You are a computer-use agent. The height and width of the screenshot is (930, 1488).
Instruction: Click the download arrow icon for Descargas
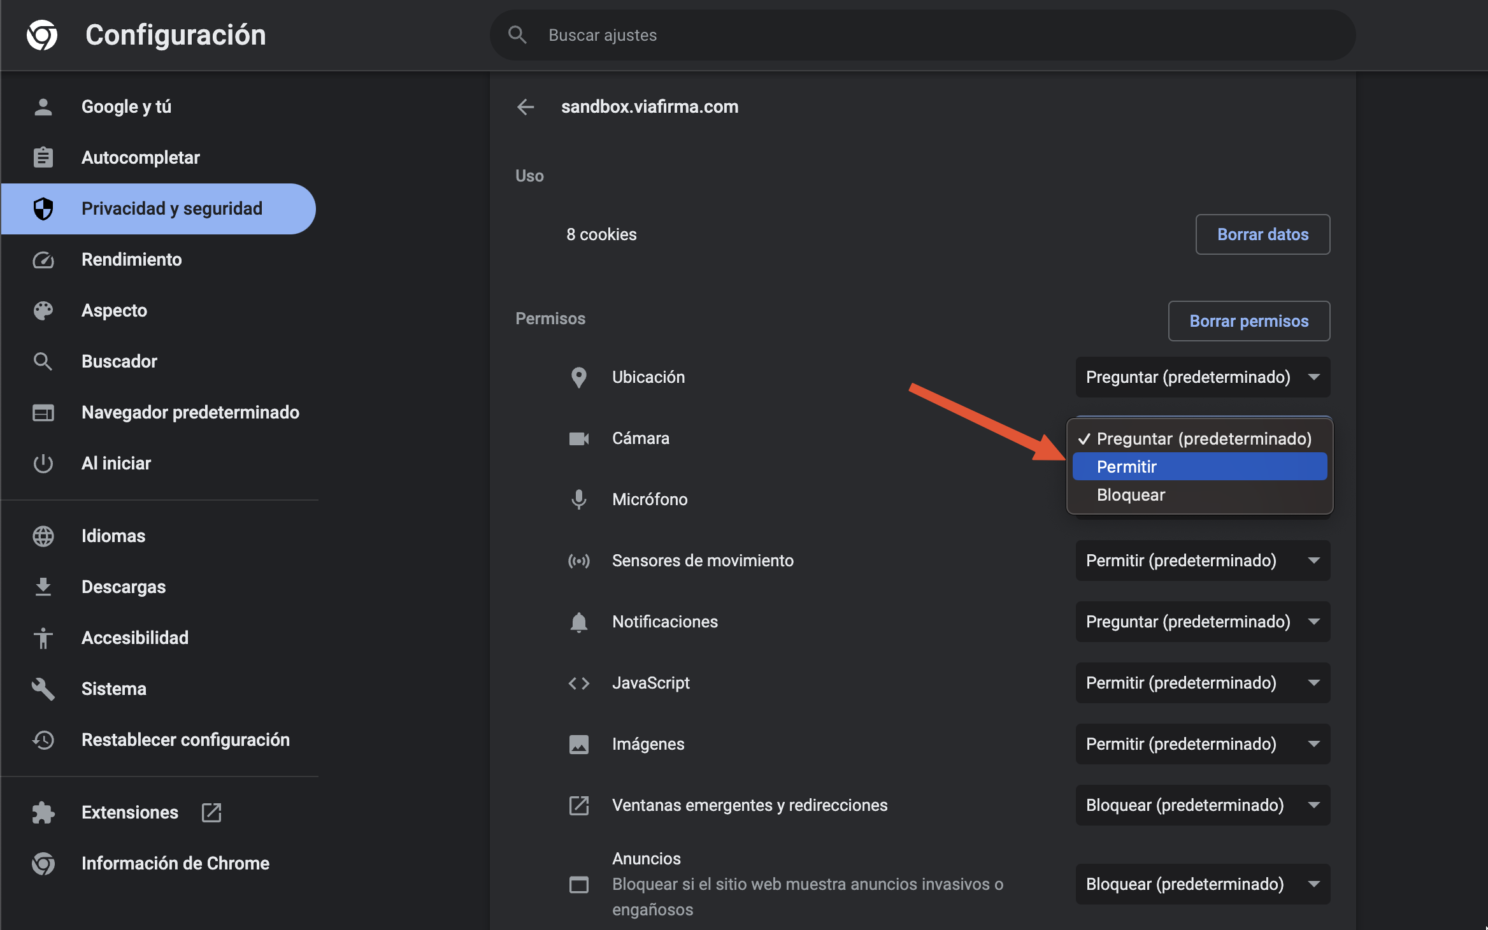[43, 587]
